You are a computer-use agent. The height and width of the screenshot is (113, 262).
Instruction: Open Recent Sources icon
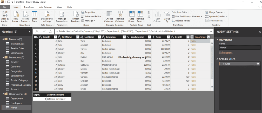click(25, 14)
